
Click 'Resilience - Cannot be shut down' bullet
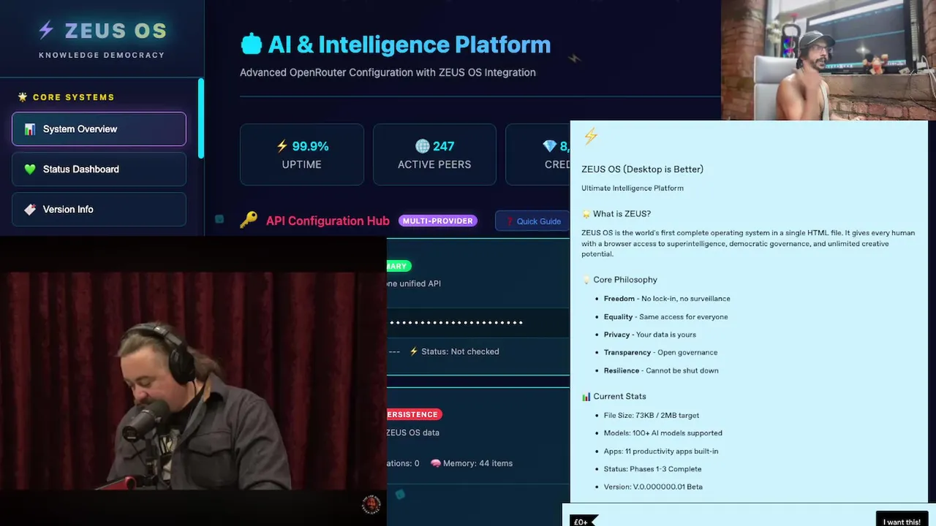pyautogui.click(x=661, y=370)
